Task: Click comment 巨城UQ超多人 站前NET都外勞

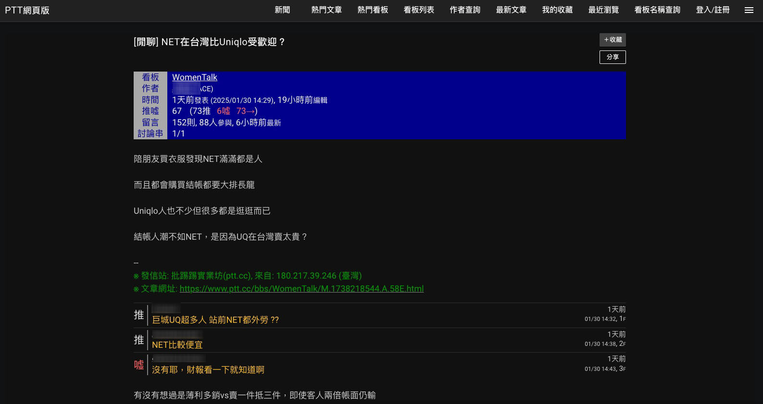Action: coord(215,320)
